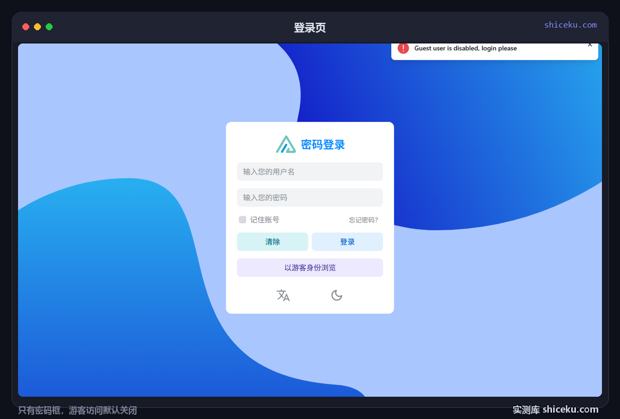620x419 pixels.
Task: Click the 清除 button
Action: (x=272, y=242)
